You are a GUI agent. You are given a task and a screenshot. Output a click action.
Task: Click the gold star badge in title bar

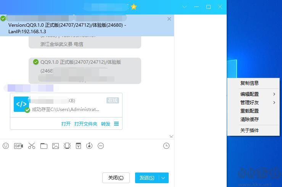tap(134, 7)
